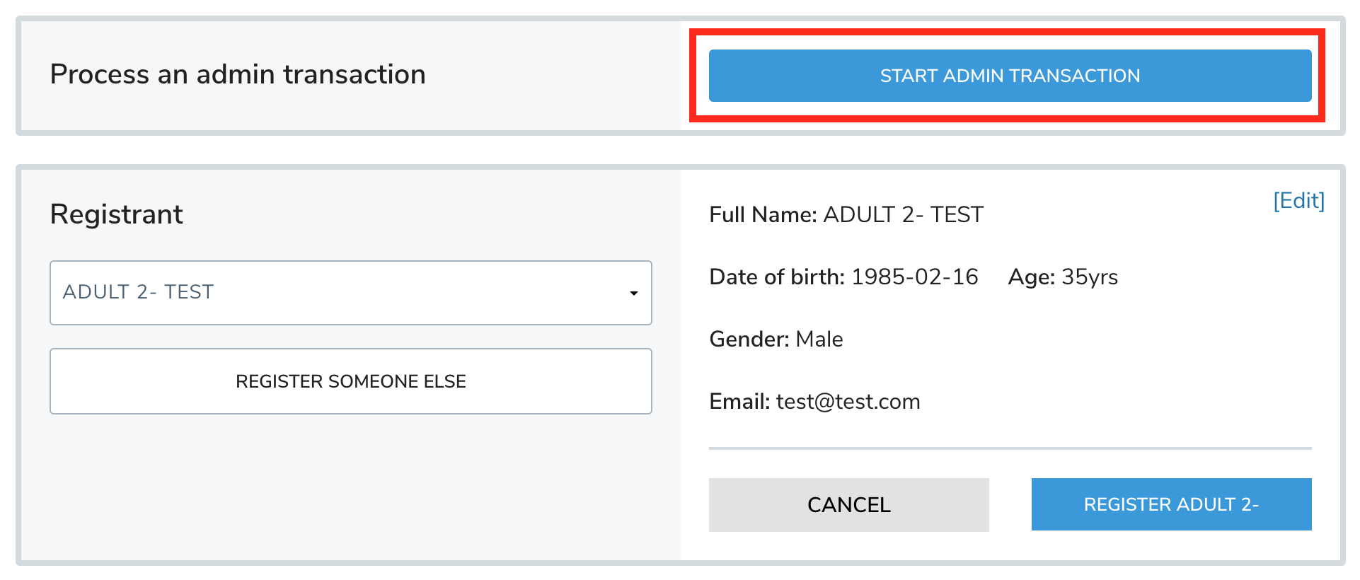
Task: Click the "Date of birth:" label
Action: (x=776, y=277)
